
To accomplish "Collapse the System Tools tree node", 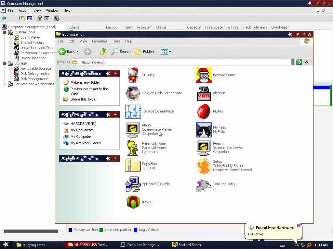I will (4, 32).
